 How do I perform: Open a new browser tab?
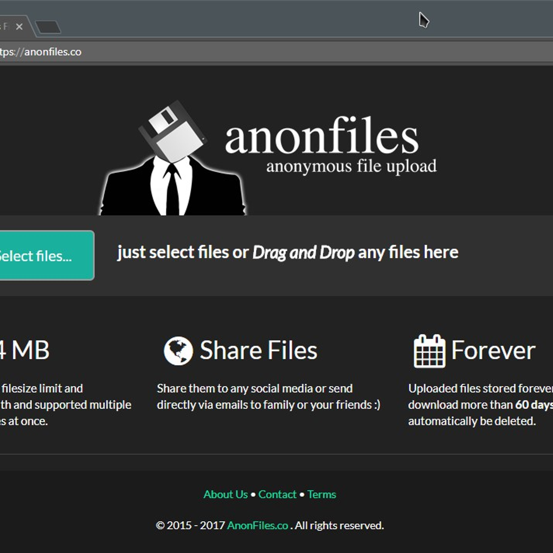(x=48, y=28)
